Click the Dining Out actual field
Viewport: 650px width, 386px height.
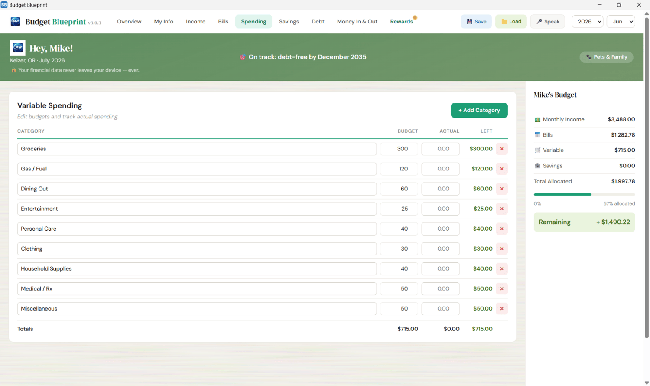tap(440, 189)
